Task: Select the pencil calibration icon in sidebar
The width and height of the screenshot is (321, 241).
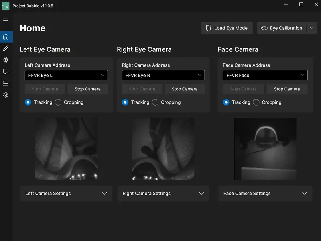Action: 6,48
